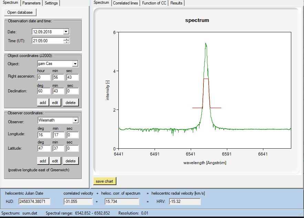Screen dimensions: 304x218
Task: Click the window resize grip
Action: pos(301,214)
